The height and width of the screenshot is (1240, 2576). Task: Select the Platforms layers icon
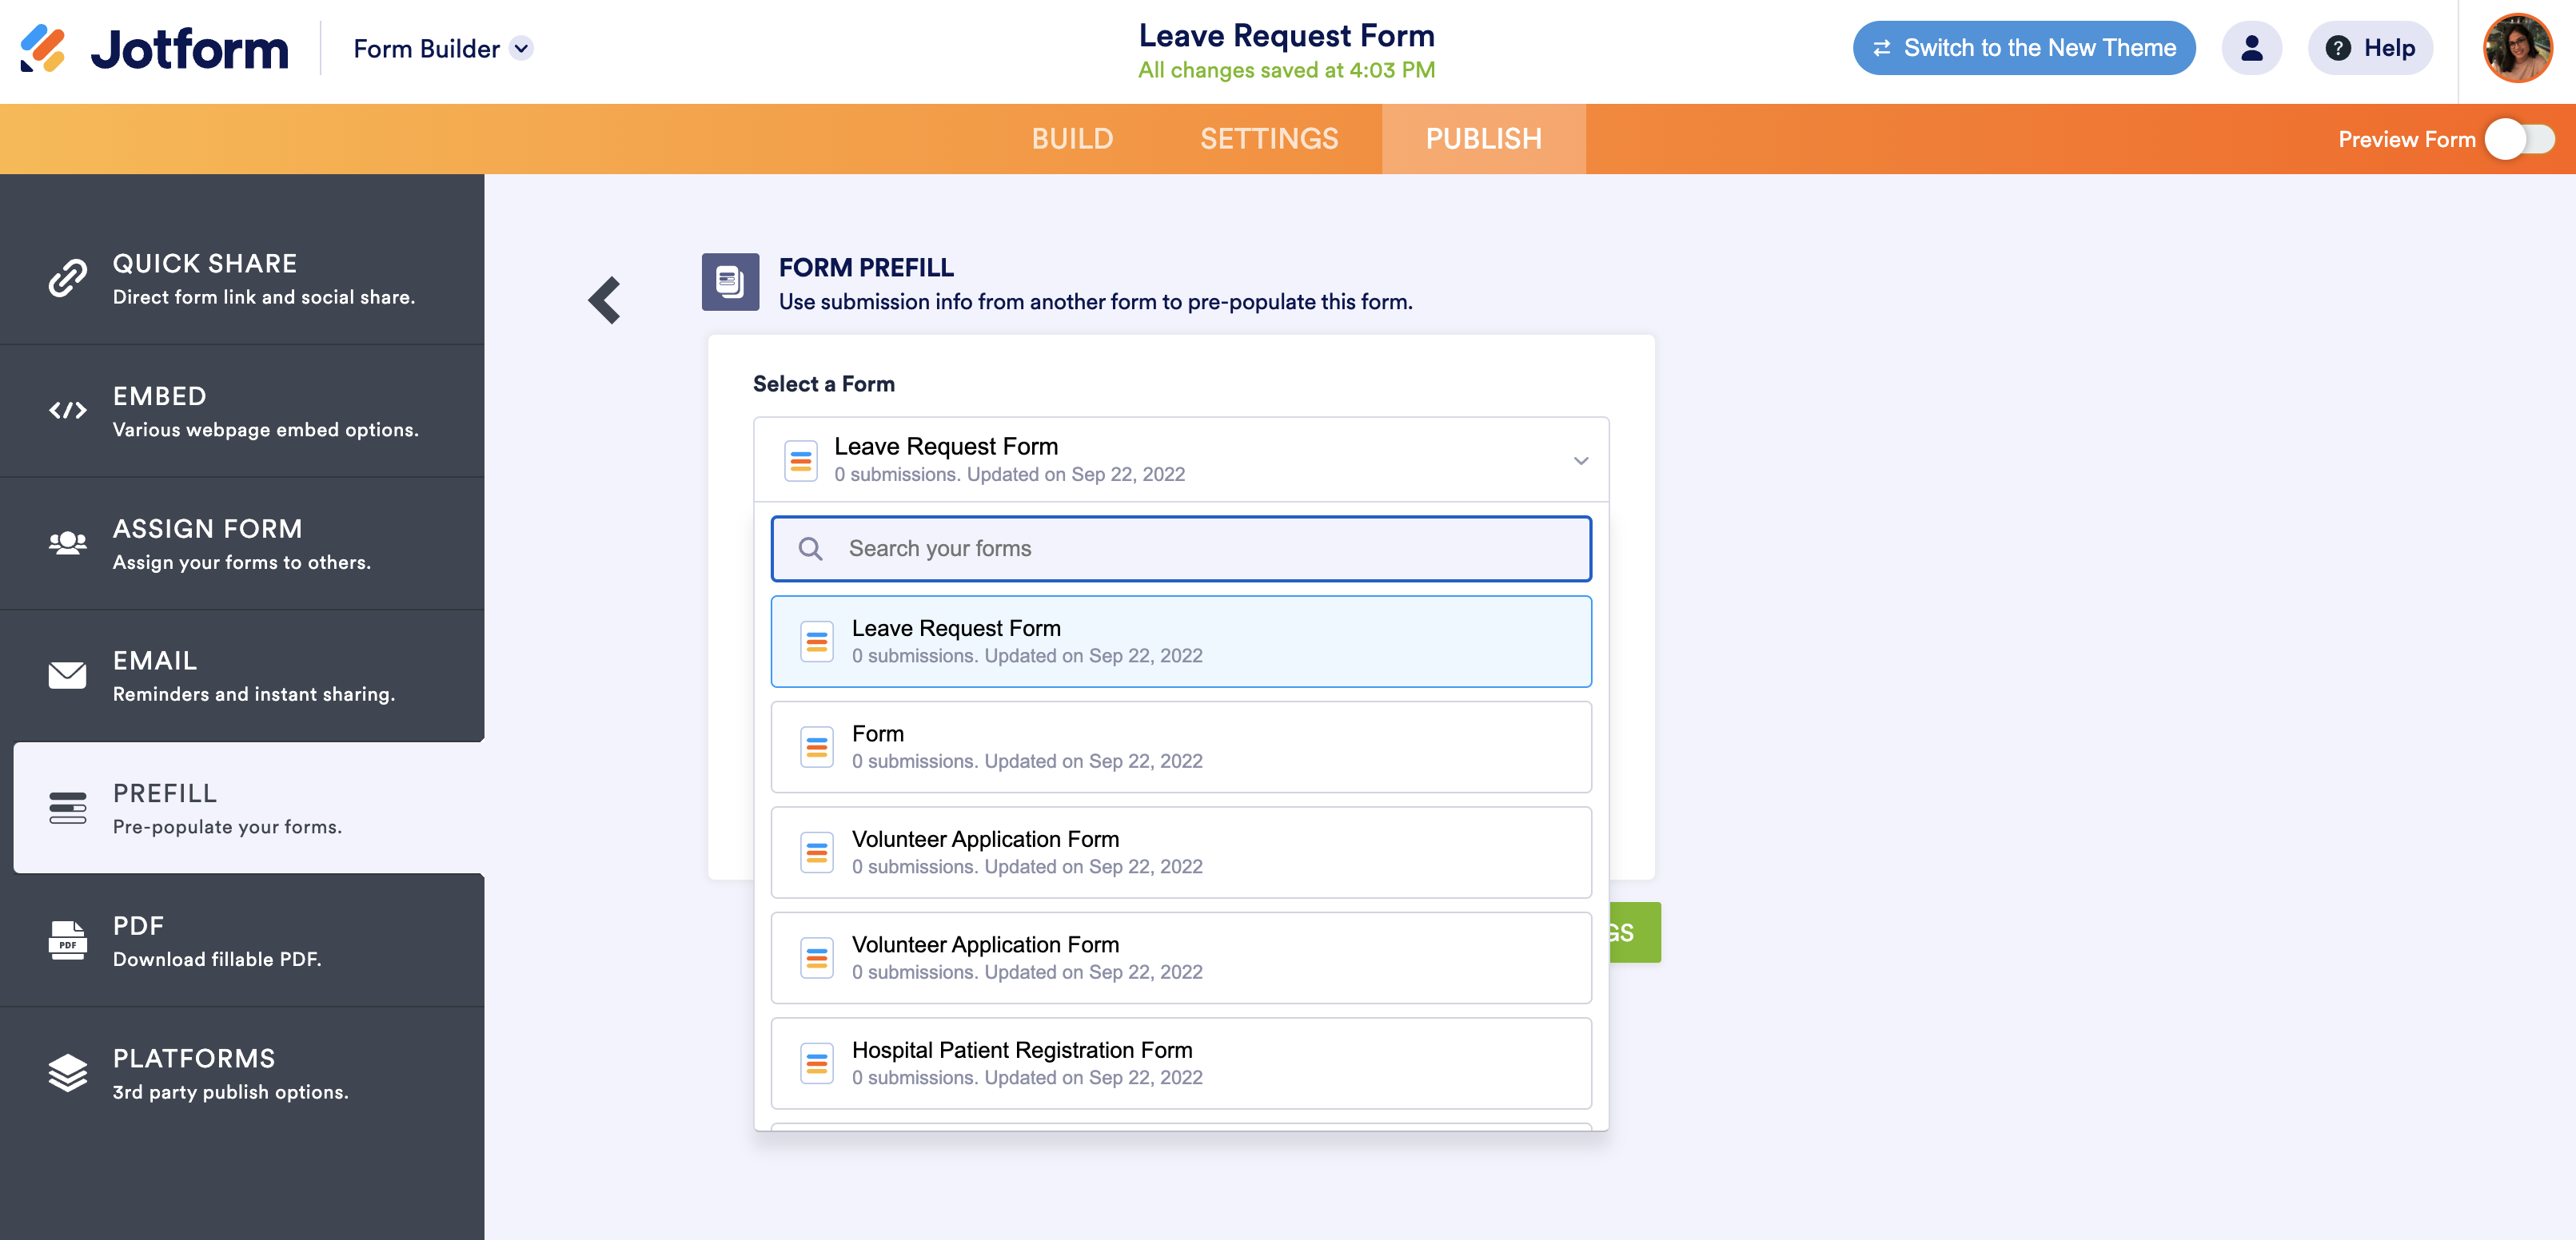tap(68, 1073)
